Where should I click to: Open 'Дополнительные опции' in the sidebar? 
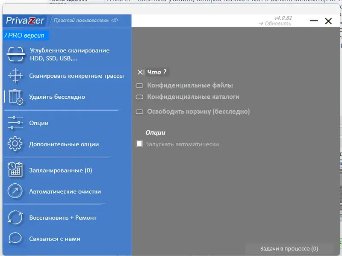(x=64, y=144)
